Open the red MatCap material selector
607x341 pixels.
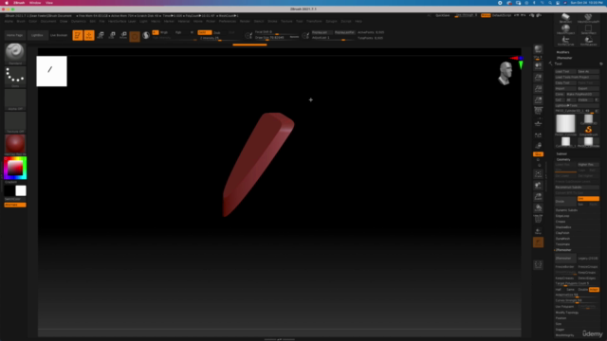[15, 145]
